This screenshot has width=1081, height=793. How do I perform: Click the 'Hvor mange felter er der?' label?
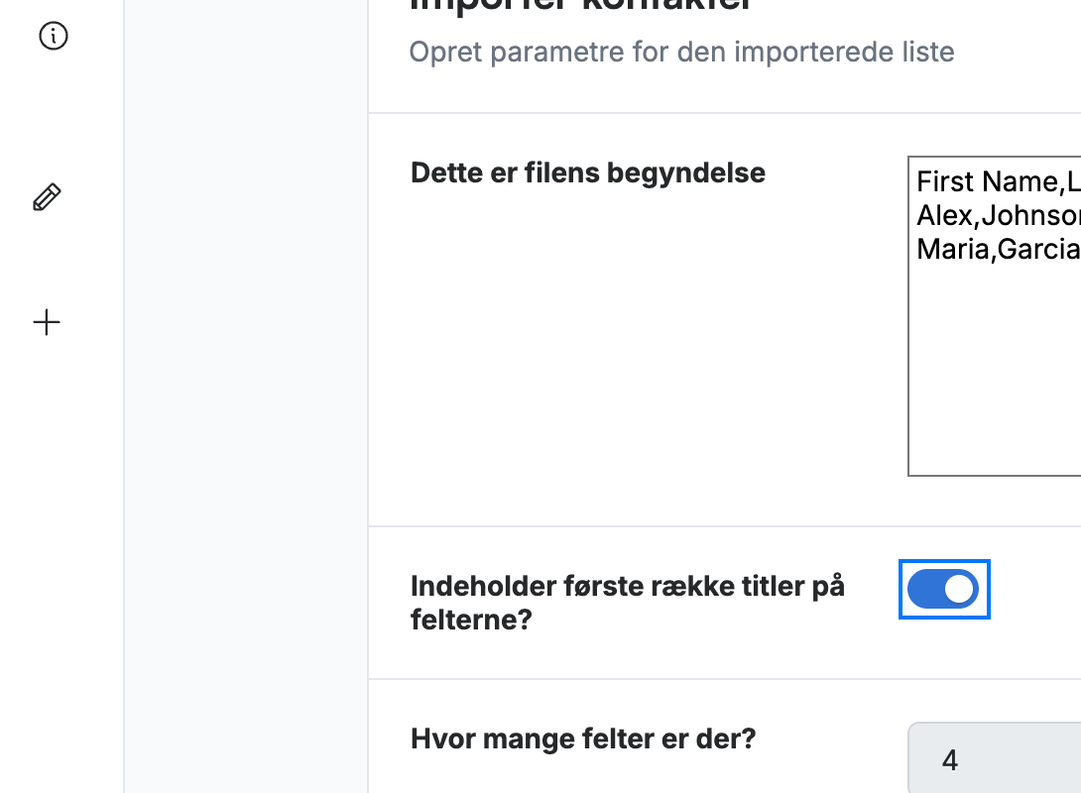(583, 738)
